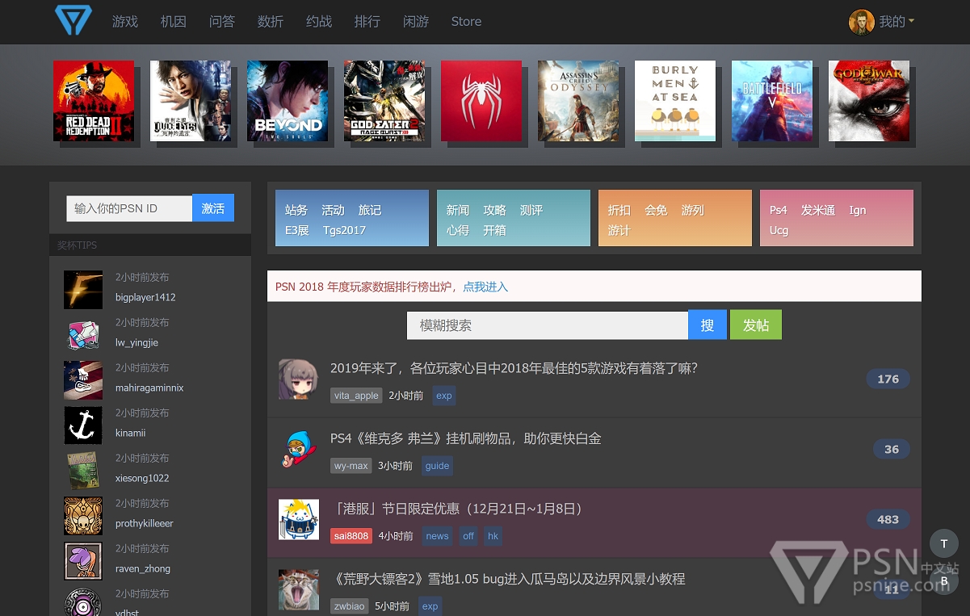Open the 心得 category link
The width and height of the screenshot is (970, 616).
[458, 230]
